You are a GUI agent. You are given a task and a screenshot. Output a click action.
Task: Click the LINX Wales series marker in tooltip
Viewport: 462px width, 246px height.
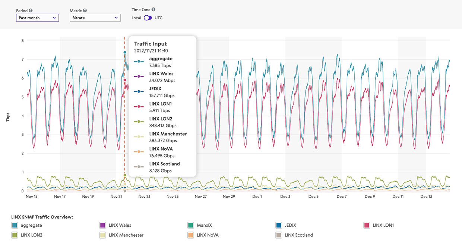click(x=139, y=76)
